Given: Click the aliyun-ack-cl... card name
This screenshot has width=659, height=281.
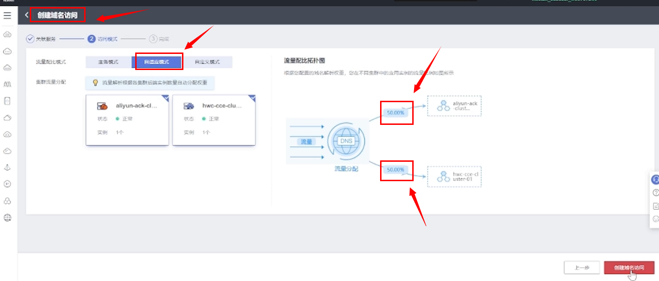Looking at the screenshot, I should [137, 106].
